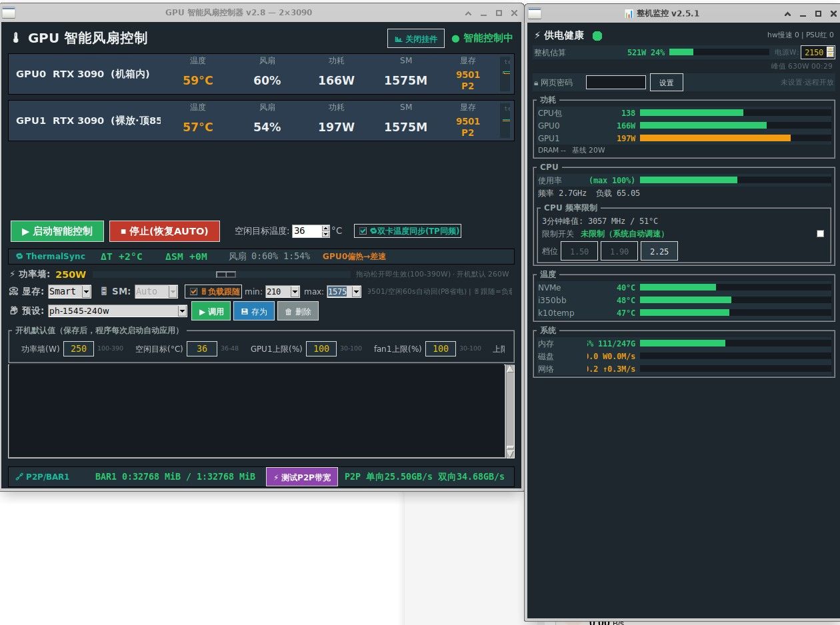
Task: Click the 关闭挂件 button
Action: 416,39
